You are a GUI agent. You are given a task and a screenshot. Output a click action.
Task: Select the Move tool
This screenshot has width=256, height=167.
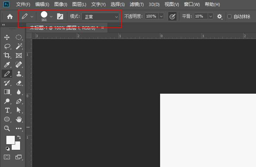point(7,37)
